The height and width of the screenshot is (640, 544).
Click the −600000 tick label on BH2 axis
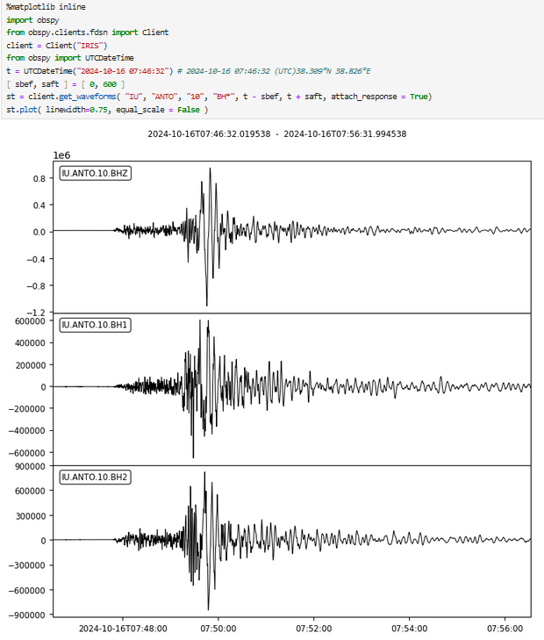pyautogui.click(x=27, y=591)
